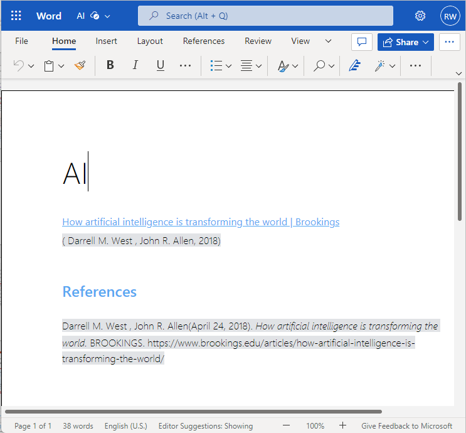
Task: Open the Styles icon
Action: pos(283,66)
